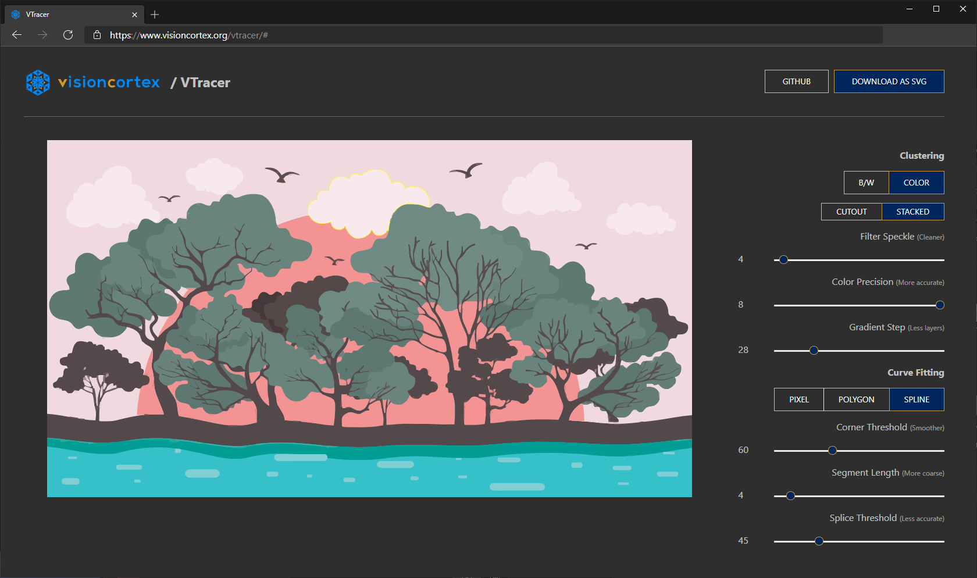Image resolution: width=977 pixels, height=578 pixels.
Task: Open the GITHUB page
Action: 796,81
